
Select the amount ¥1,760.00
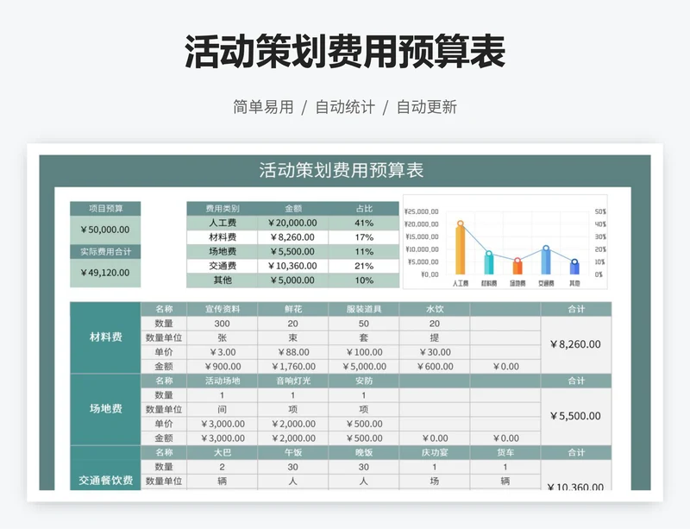click(293, 367)
